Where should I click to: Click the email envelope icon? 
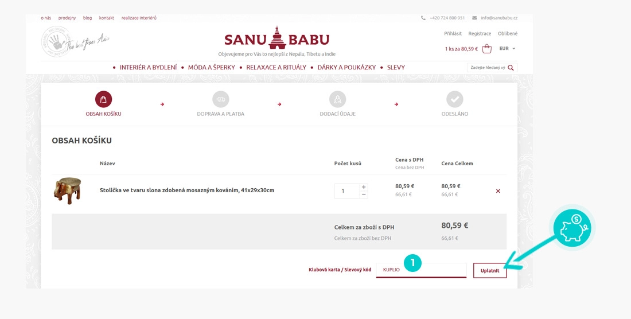(474, 18)
